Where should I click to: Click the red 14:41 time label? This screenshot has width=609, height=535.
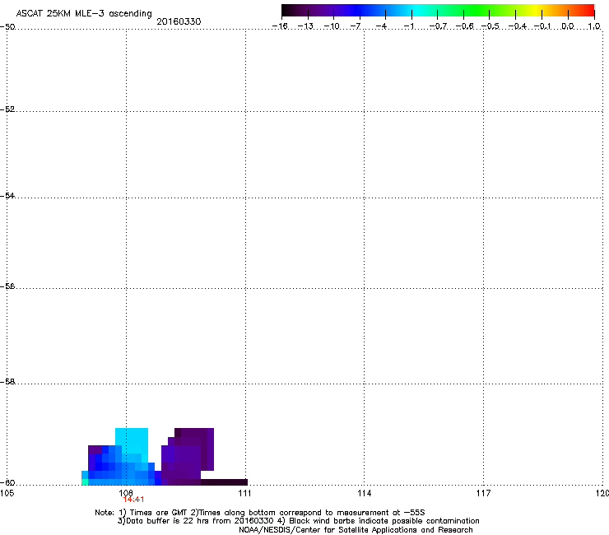pos(133,500)
